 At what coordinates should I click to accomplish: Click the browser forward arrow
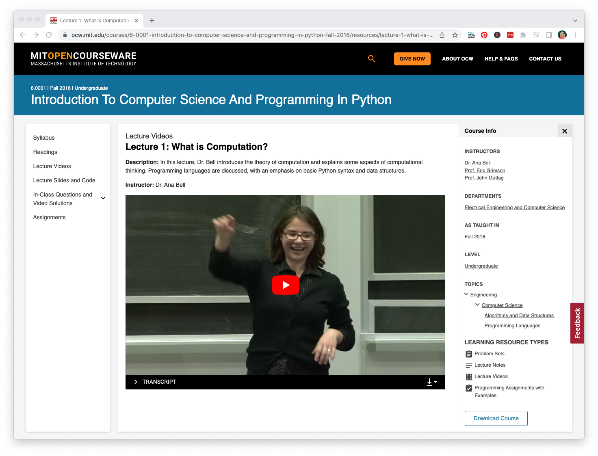click(x=36, y=35)
